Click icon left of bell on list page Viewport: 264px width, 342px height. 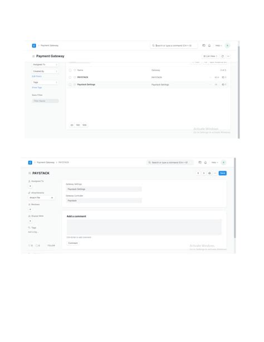[x=204, y=46]
